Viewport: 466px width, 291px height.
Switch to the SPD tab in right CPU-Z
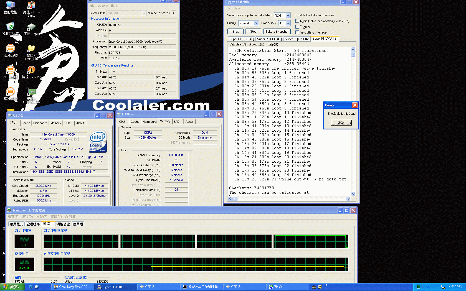177,122
